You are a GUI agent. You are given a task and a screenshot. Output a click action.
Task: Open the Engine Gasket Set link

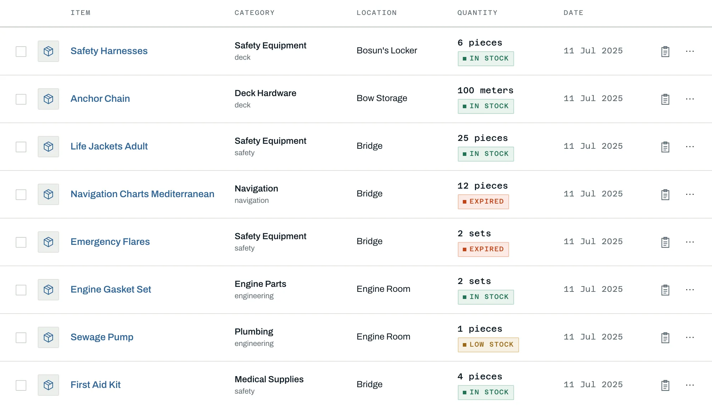(111, 289)
